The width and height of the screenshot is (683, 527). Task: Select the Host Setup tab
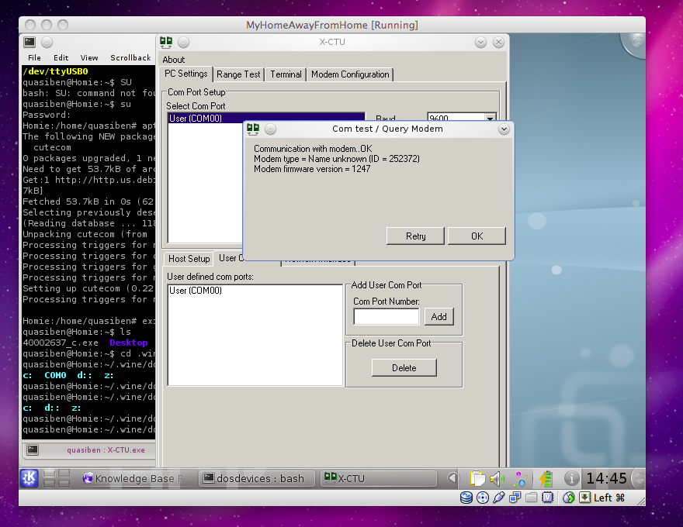coord(189,259)
